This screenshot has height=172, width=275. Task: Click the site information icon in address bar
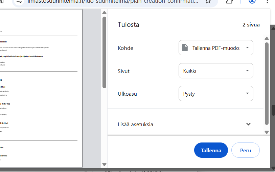click(19, 1)
